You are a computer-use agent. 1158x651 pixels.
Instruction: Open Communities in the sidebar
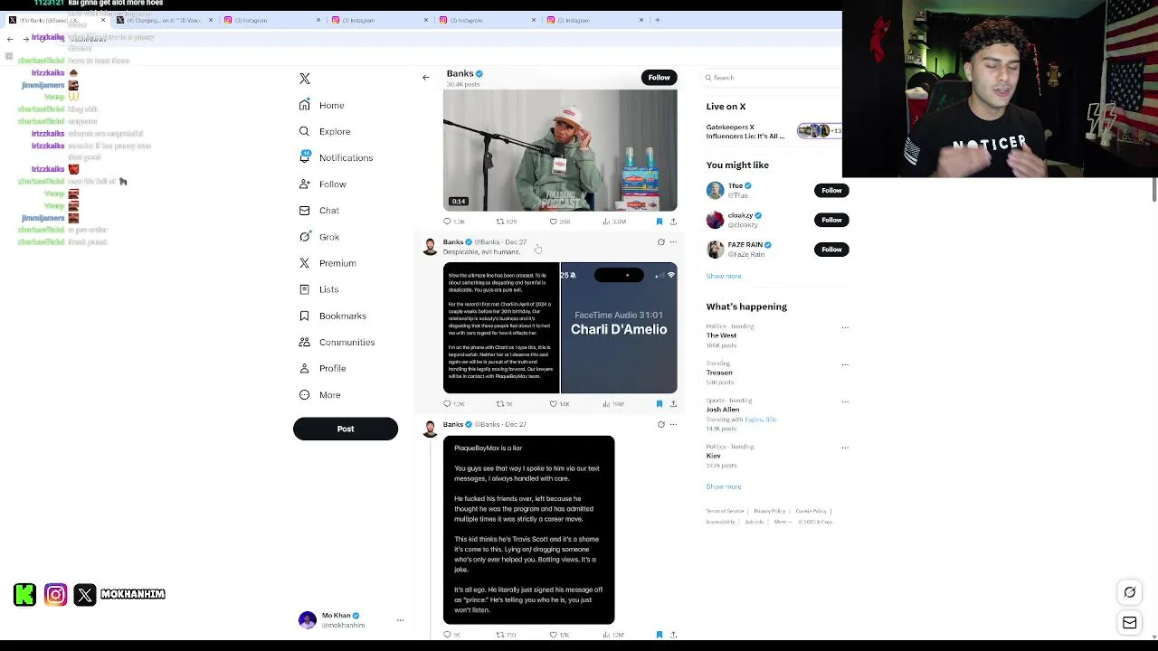pos(336,342)
